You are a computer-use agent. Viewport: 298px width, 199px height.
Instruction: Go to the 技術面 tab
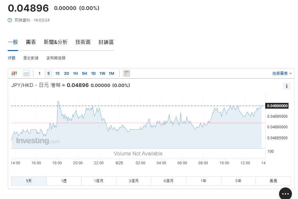[x=83, y=42]
